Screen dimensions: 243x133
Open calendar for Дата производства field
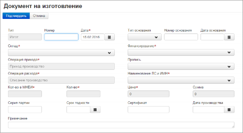(229, 110)
